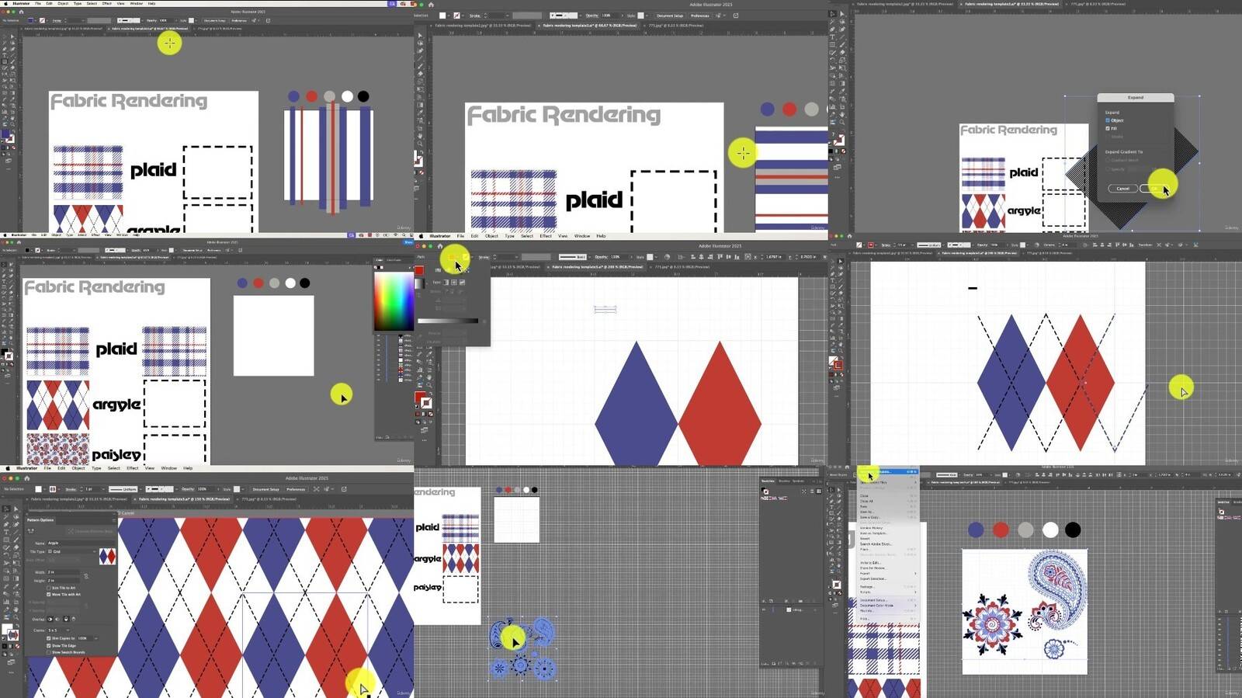The image size is (1242, 698).
Task: Click color spectrum picker in Color panel window
Action: 394,302
